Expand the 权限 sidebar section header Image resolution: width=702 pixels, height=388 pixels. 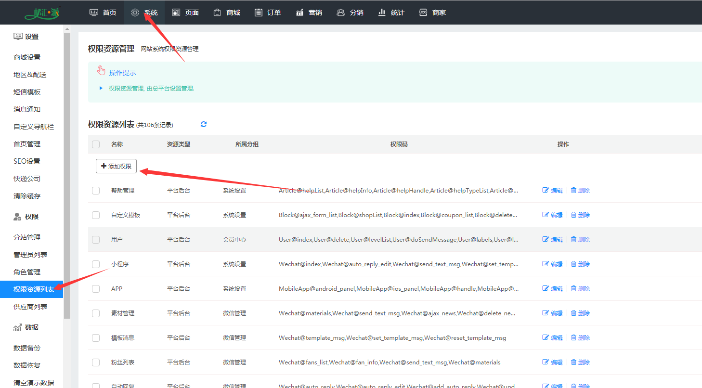click(x=26, y=217)
